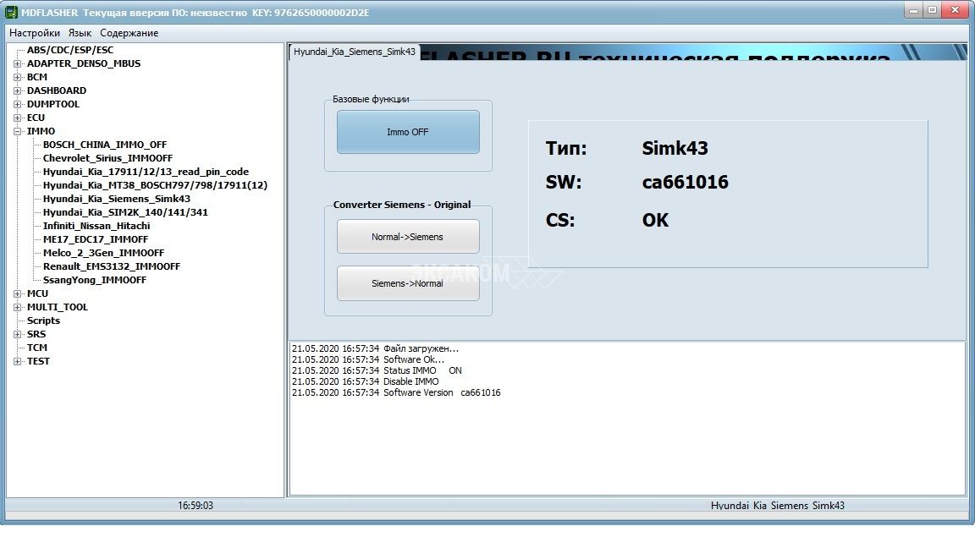Image resolution: width=975 pixels, height=548 pixels.
Task: Select the Scripts tree item
Action: [43, 321]
